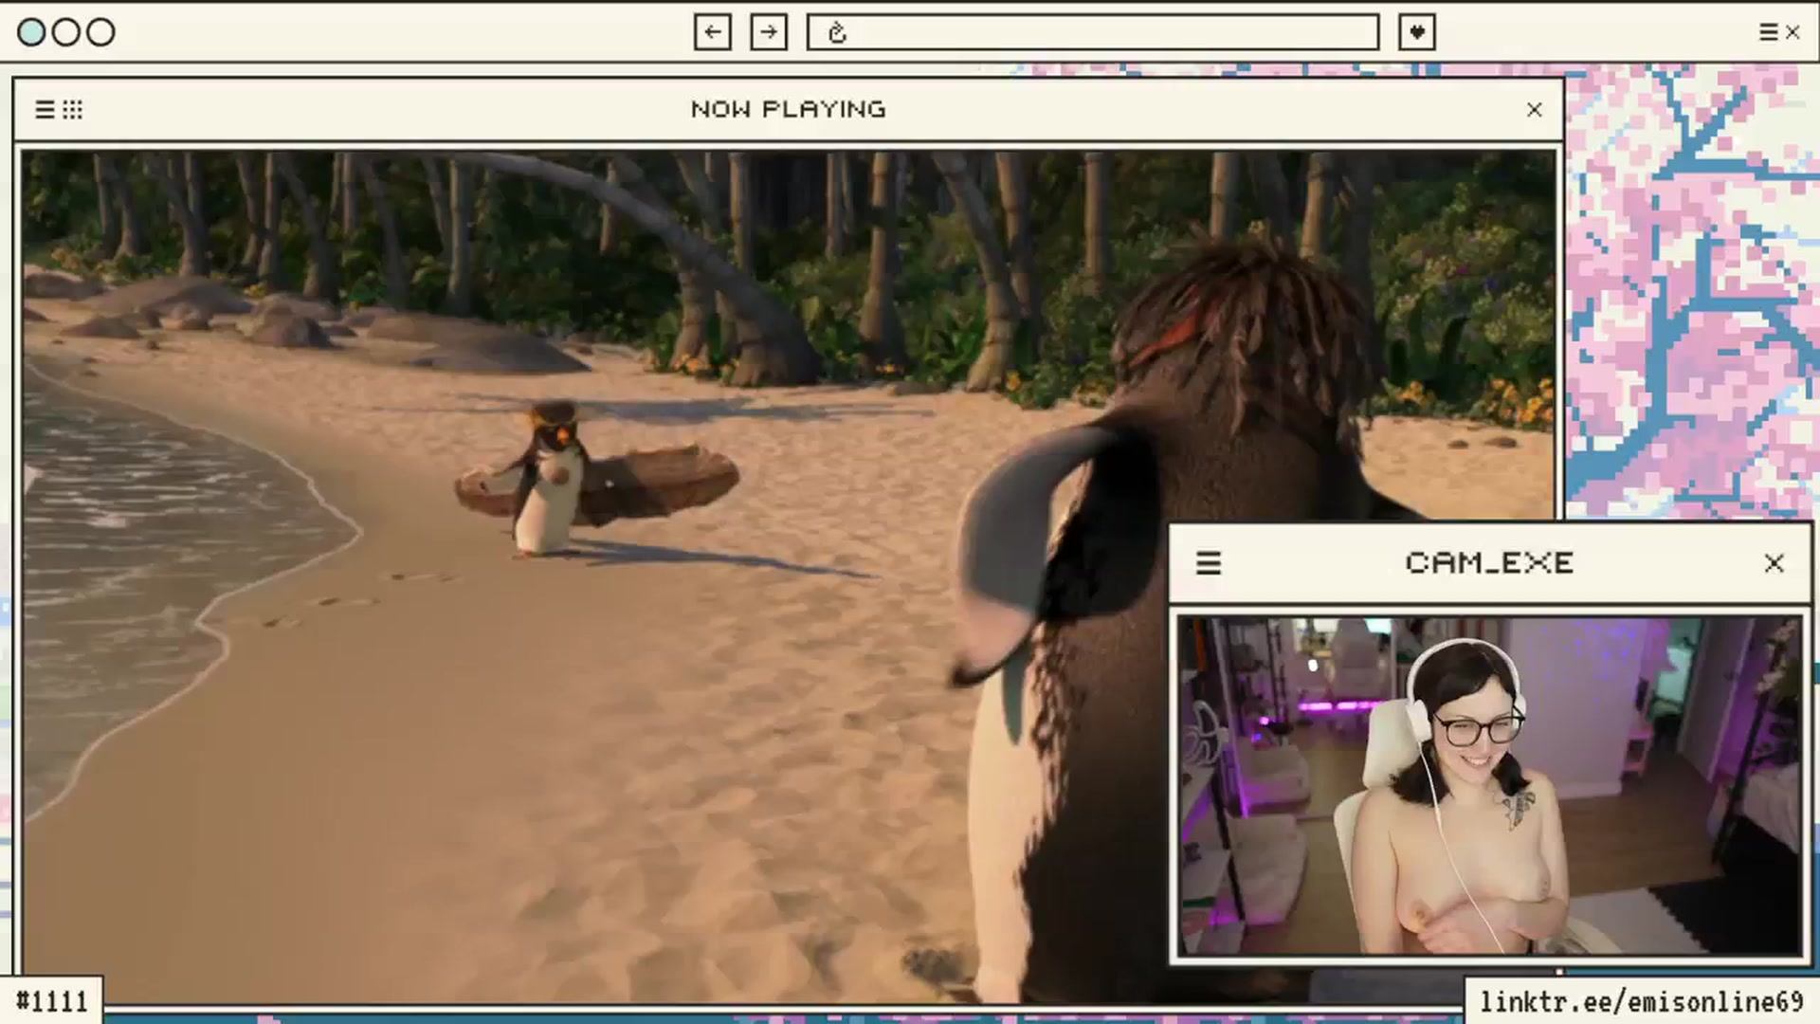Switch to grid view in Now Playing panel
The image size is (1820, 1024).
coord(73,110)
